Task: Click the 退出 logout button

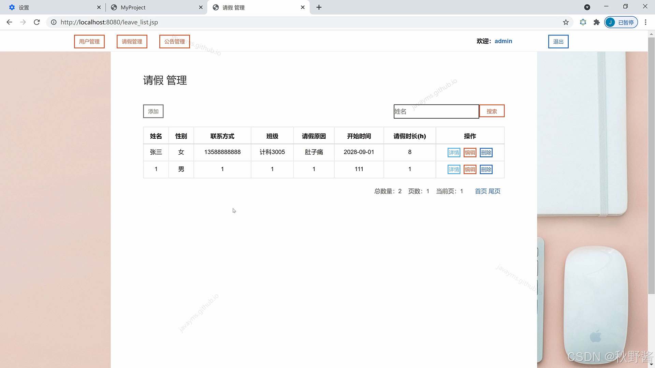Action: [x=558, y=42]
